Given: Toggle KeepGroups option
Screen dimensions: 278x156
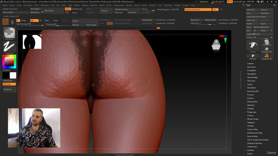Looking at the screenshot, I should click(77, 9).
